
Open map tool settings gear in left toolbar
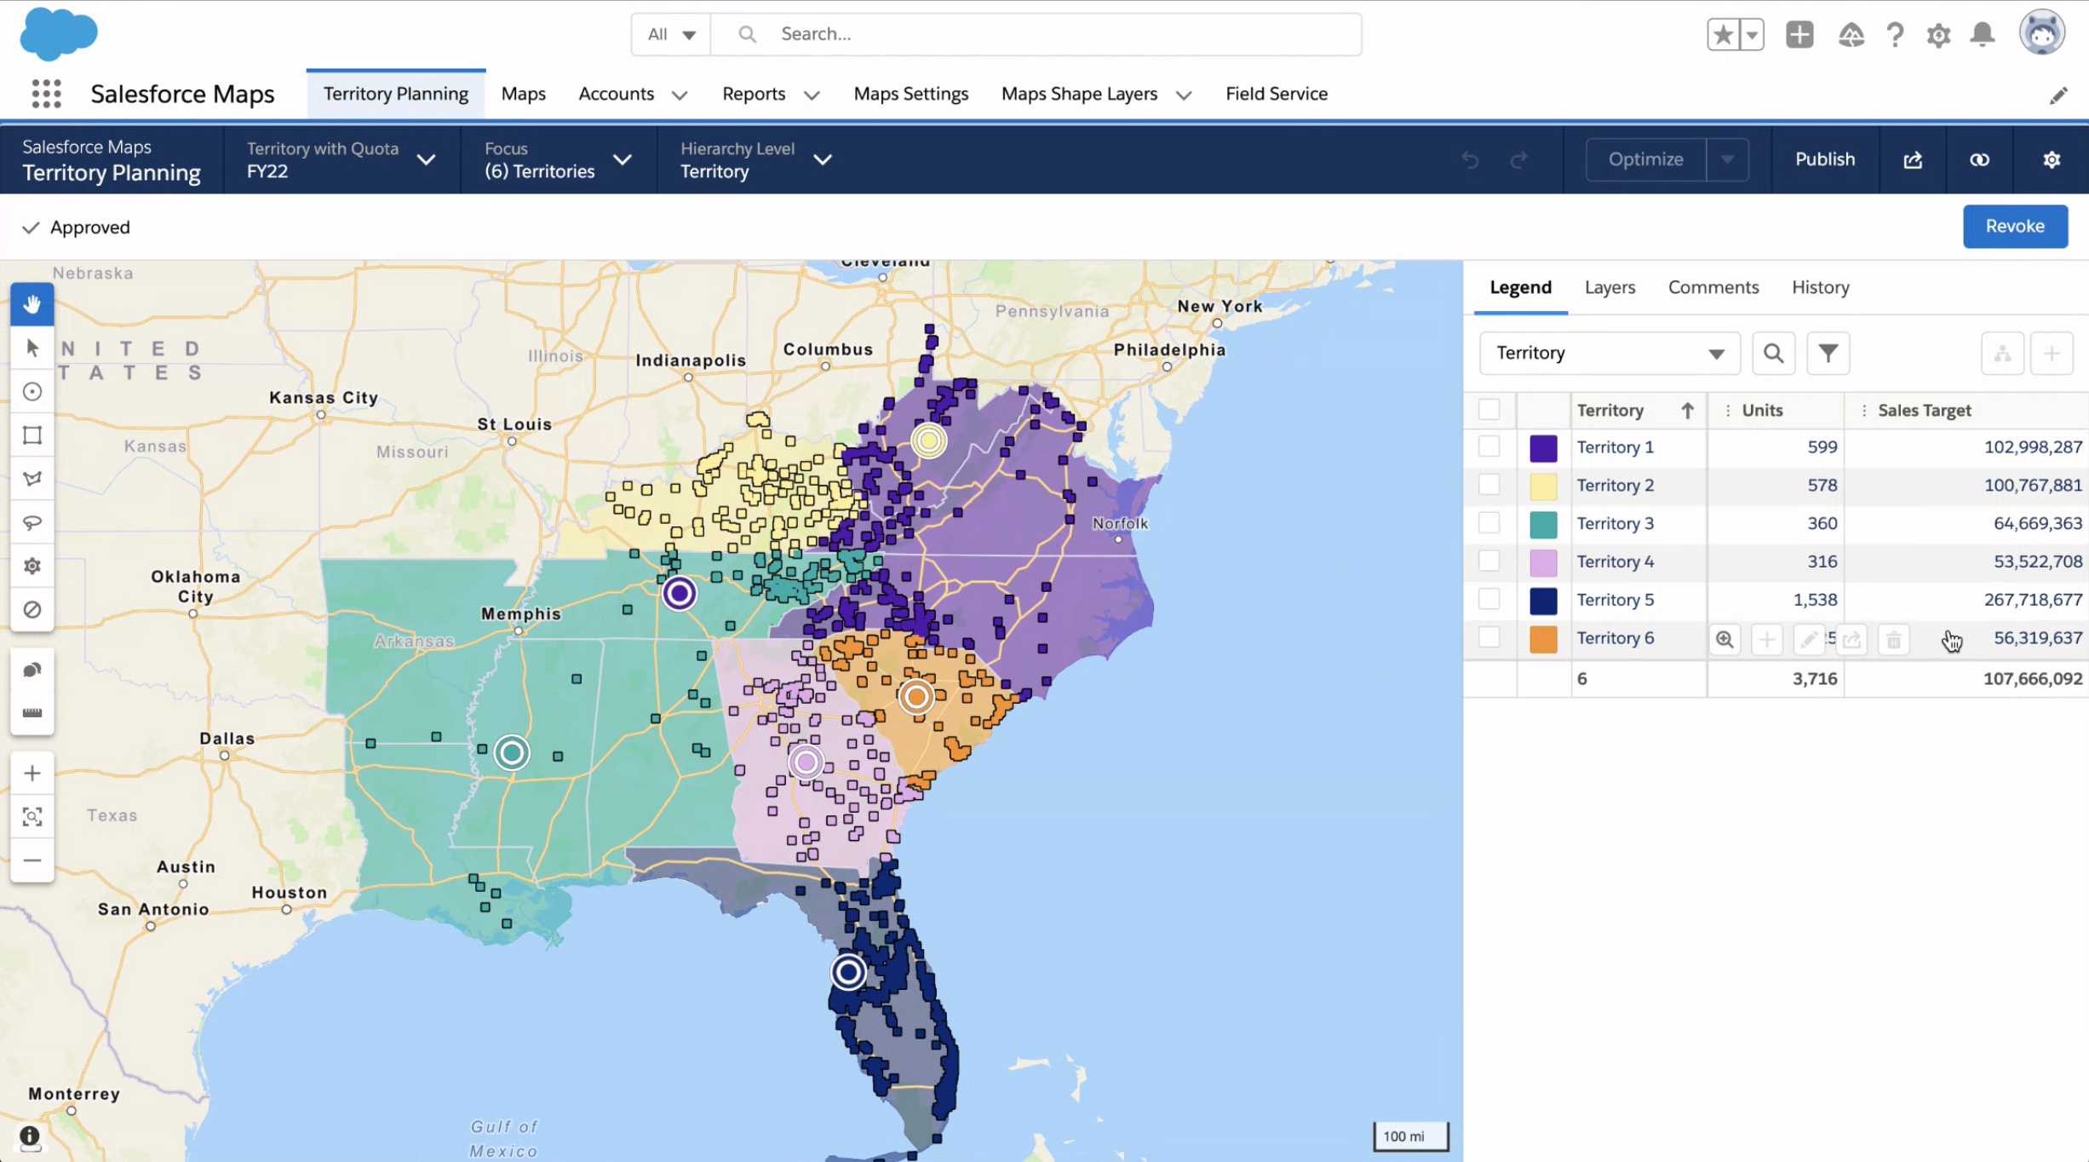pos(32,566)
